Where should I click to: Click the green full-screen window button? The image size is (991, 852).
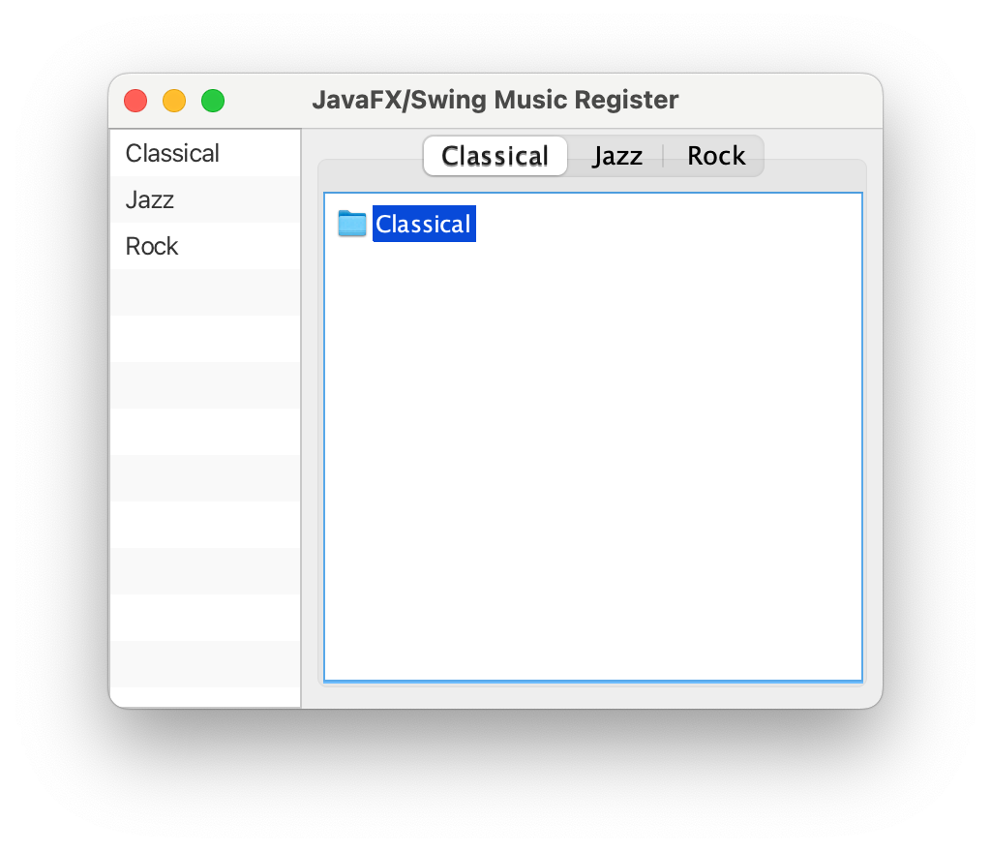213,101
